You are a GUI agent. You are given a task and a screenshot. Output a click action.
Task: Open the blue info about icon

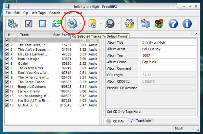coord(187,24)
